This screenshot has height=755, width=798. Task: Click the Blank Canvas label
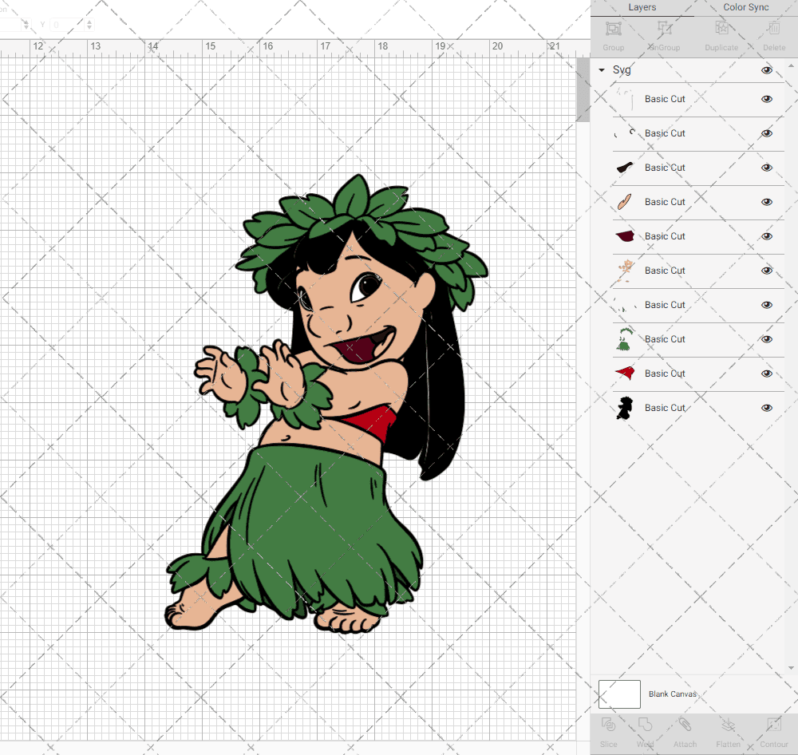click(672, 694)
